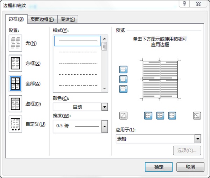Image resolution: width=210 pixels, height=178 pixels.
Task: Toggle the inside vertical border button
Action: pos(160,115)
